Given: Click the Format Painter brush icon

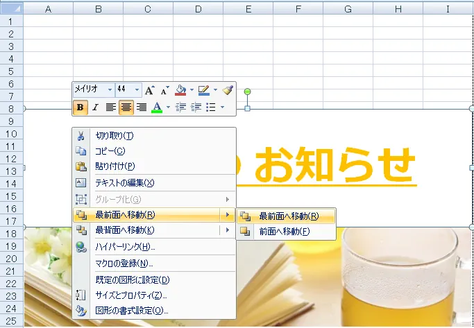Looking at the screenshot, I should point(228,90).
